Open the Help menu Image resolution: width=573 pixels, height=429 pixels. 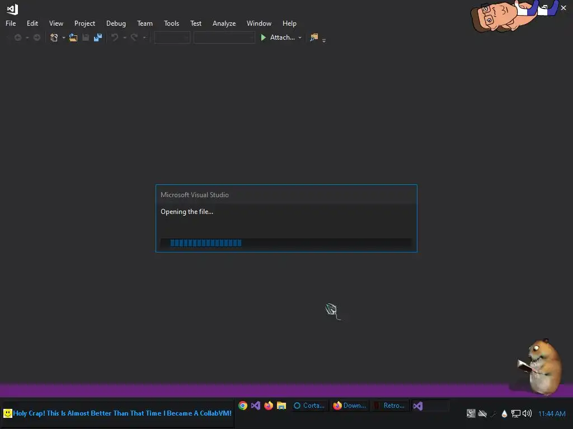289,23
